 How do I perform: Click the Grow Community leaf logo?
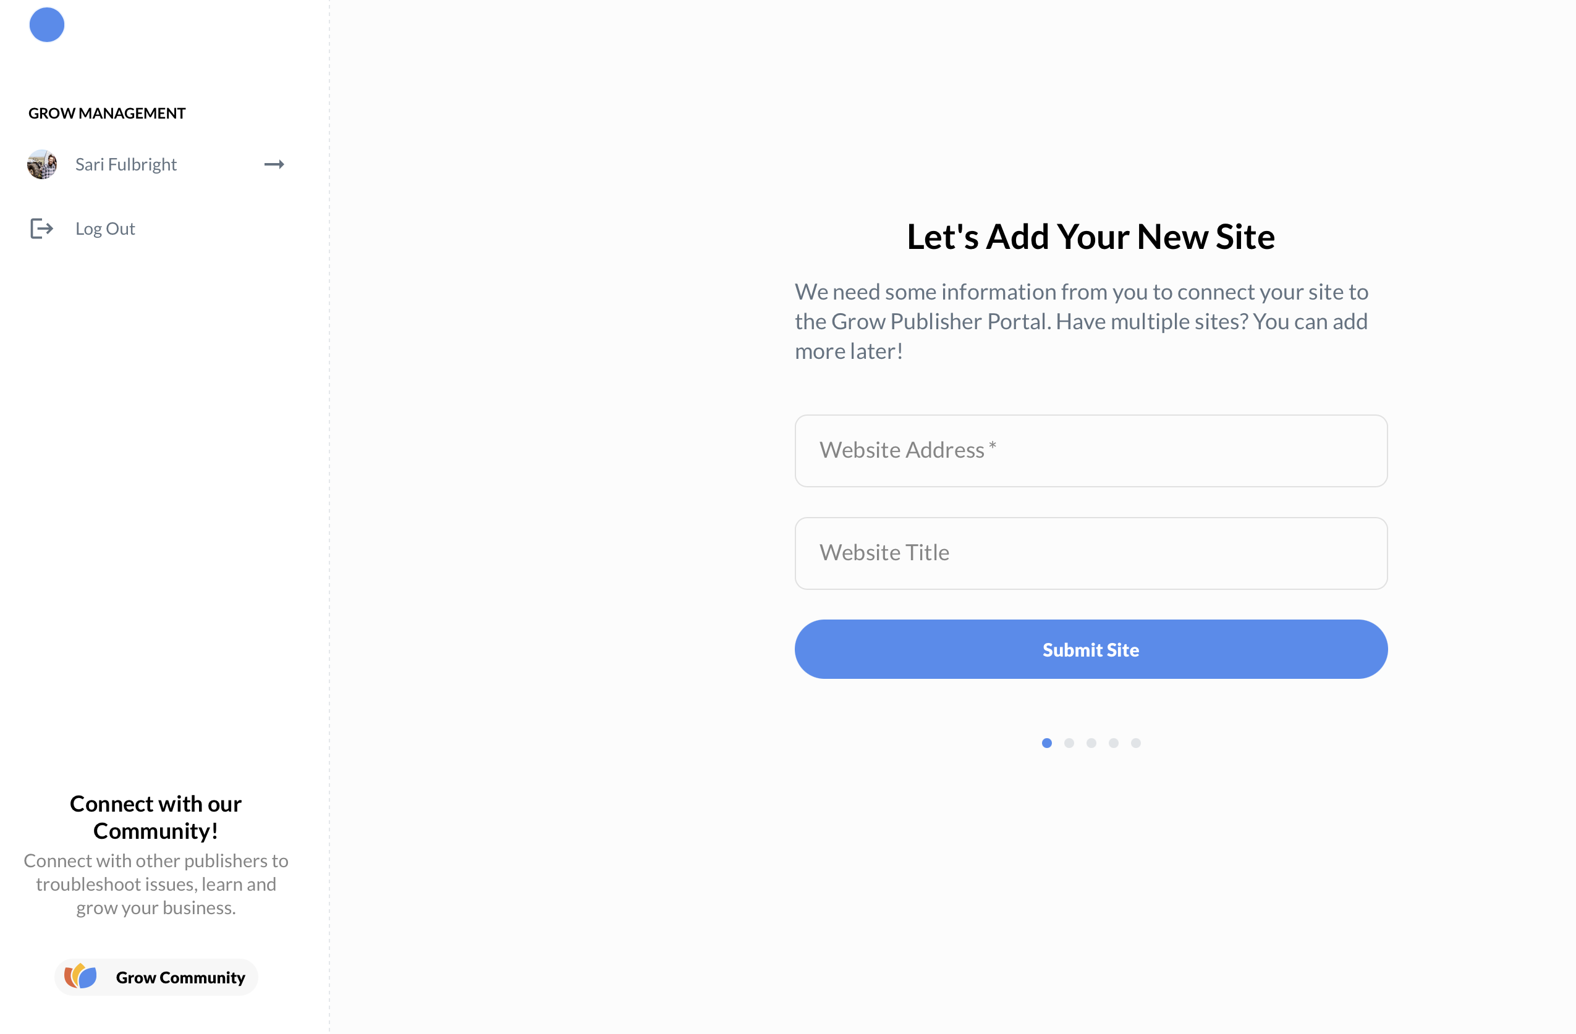point(81,977)
